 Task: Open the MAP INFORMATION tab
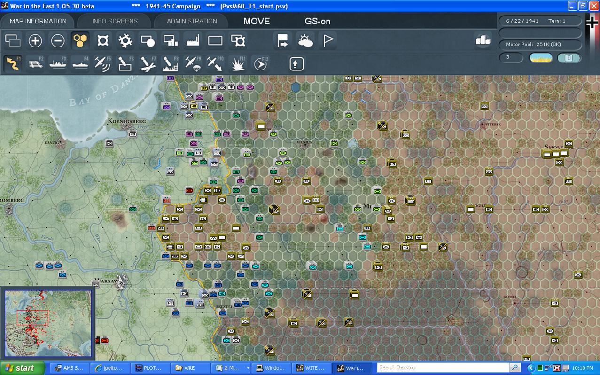pos(38,21)
